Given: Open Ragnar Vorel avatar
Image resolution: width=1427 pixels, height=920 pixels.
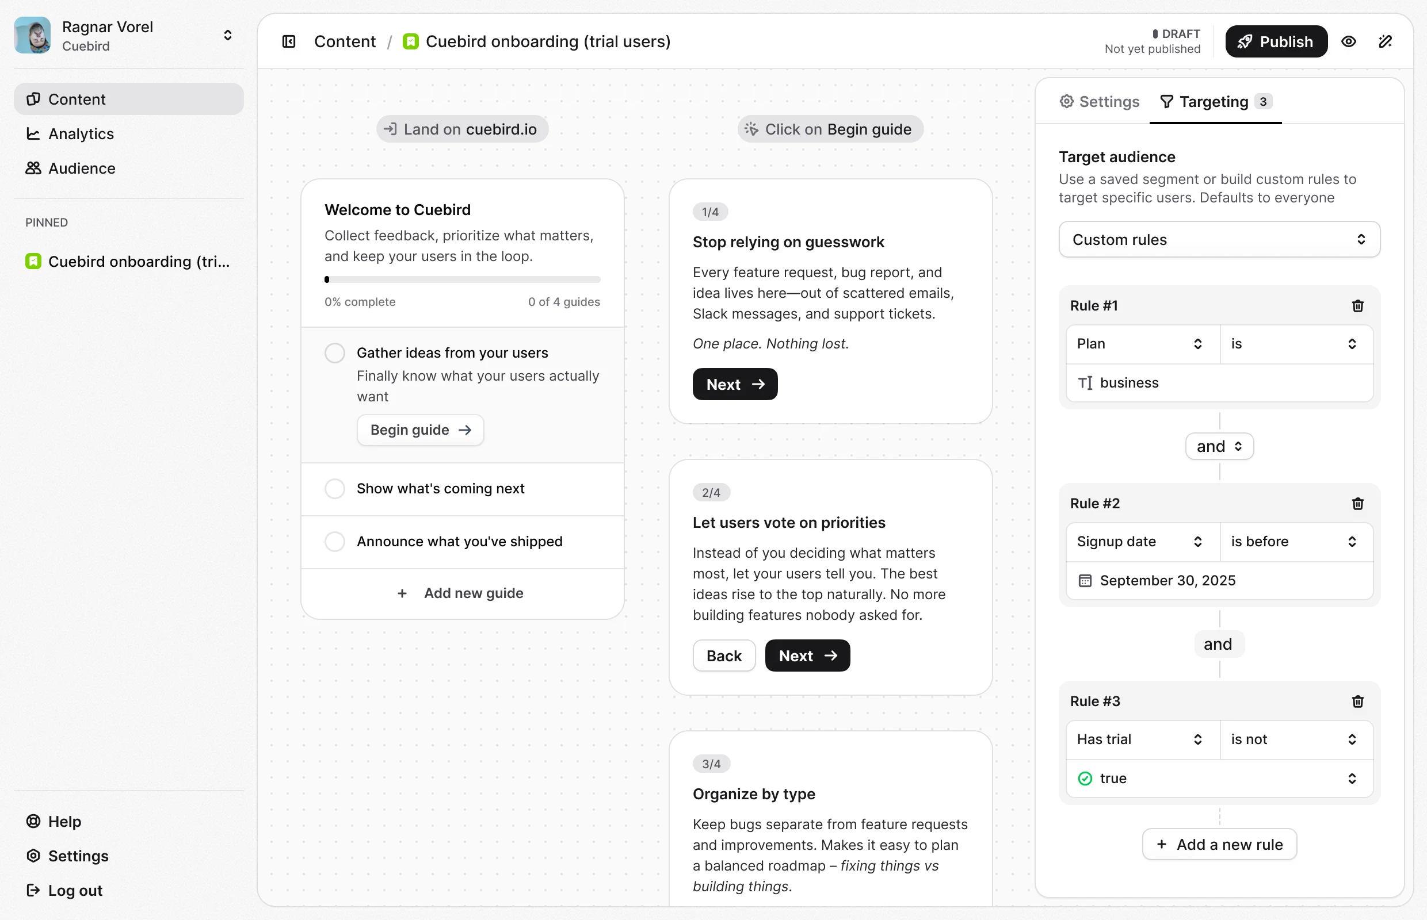Looking at the screenshot, I should pyautogui.click(x=32, y=35).
